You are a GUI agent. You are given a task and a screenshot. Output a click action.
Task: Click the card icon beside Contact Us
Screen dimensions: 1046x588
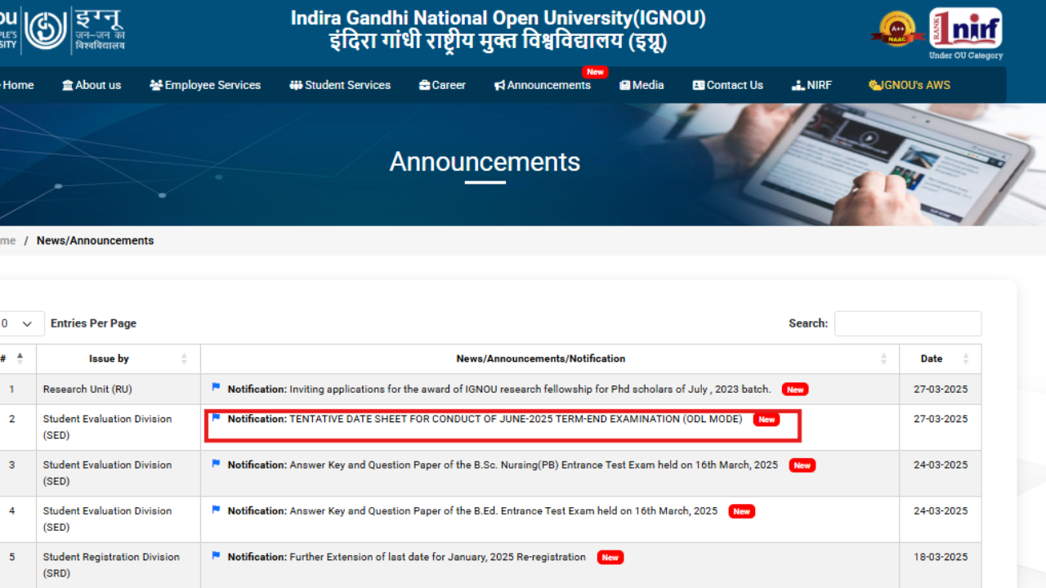click(x=699, y=85)
